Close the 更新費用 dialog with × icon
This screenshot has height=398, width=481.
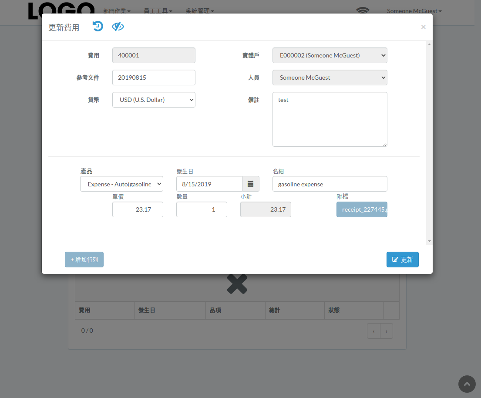(x=424, y=27)
